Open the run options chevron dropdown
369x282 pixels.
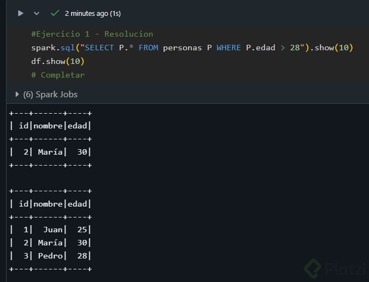coord(37,13)
